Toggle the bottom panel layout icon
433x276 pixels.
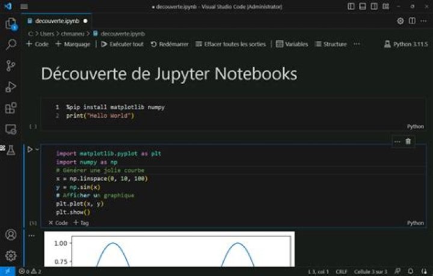tap(363, 7)
